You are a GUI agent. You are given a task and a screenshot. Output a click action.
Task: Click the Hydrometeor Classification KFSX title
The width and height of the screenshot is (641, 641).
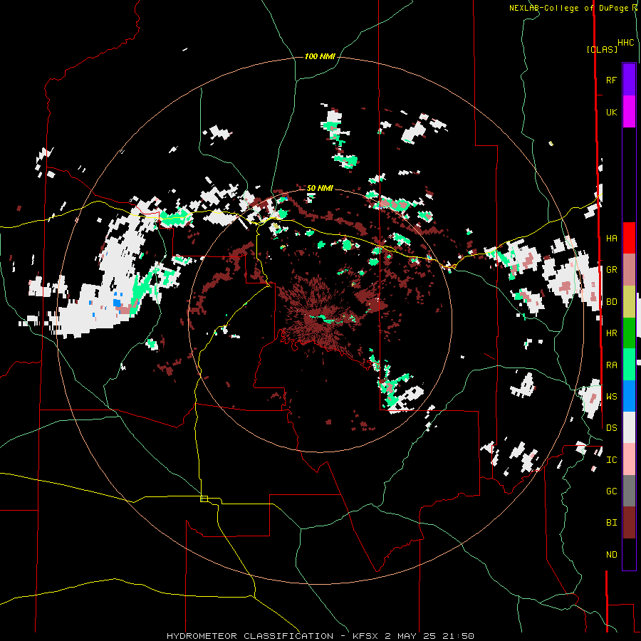[320, 636]
